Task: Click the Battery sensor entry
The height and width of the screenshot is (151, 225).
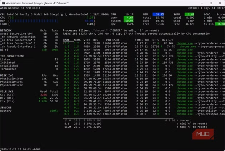Action: (x=6, y=111)
